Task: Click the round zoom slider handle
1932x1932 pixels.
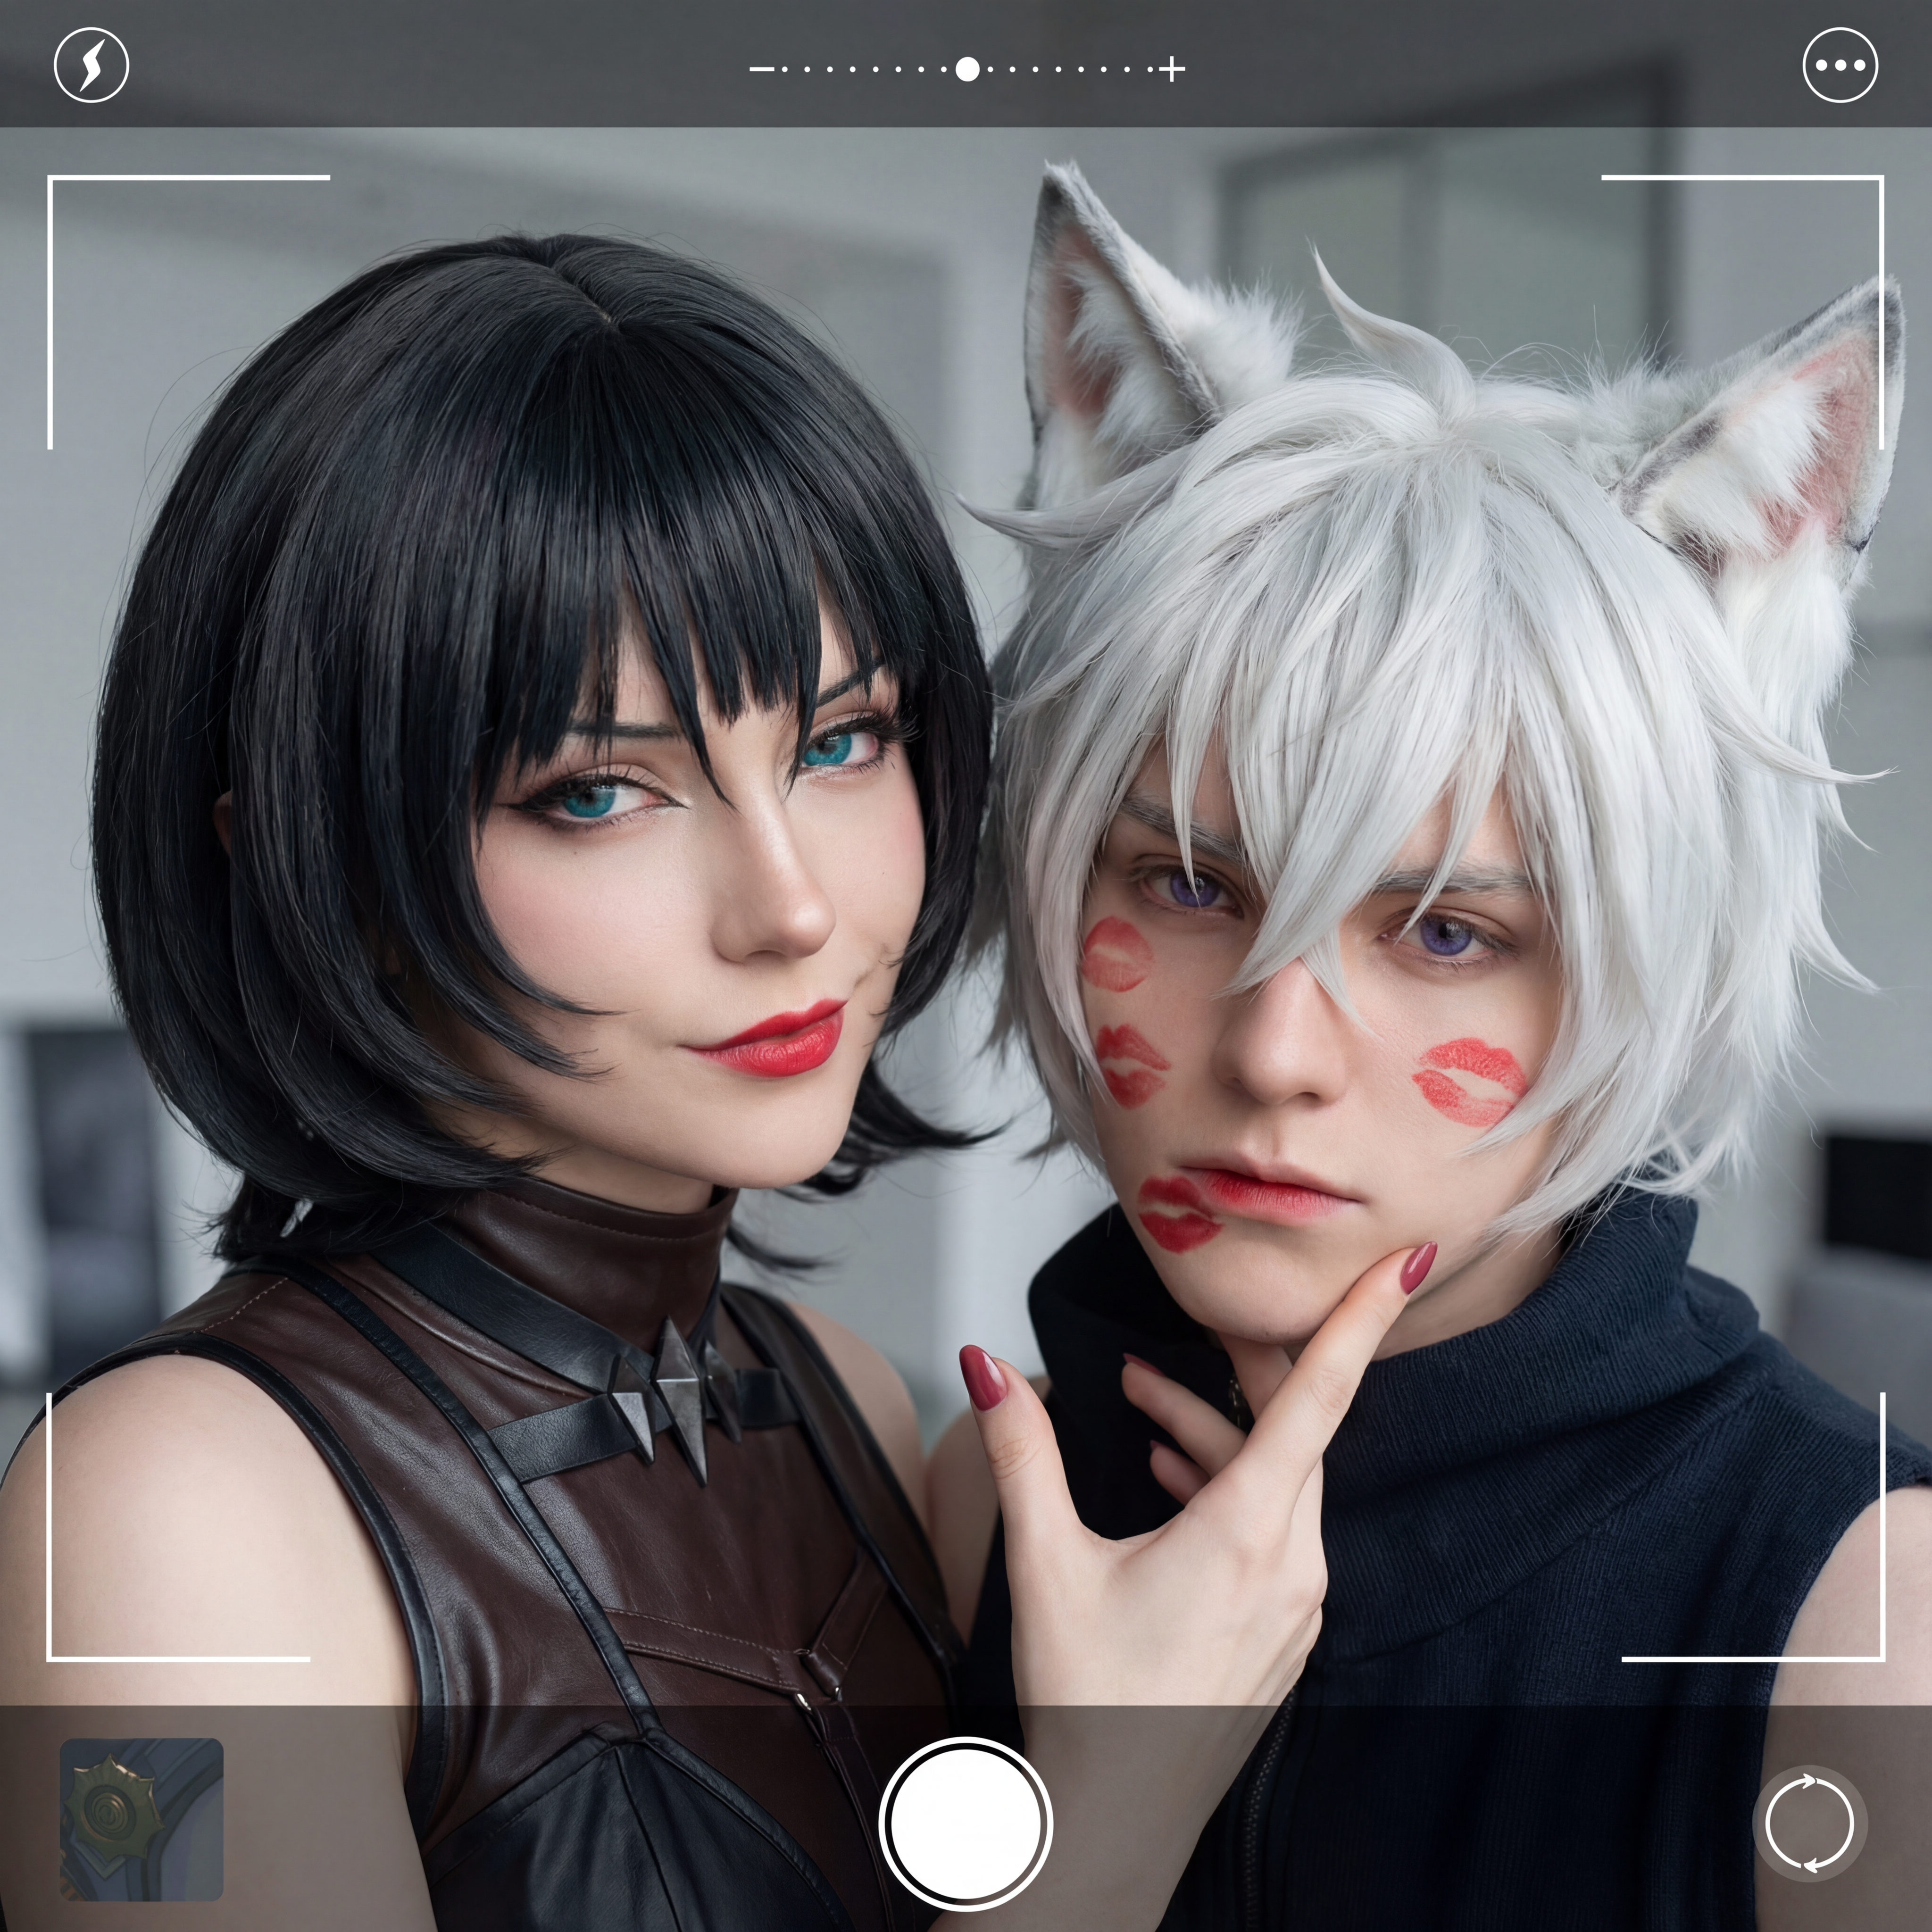Action: coord(967,70)
